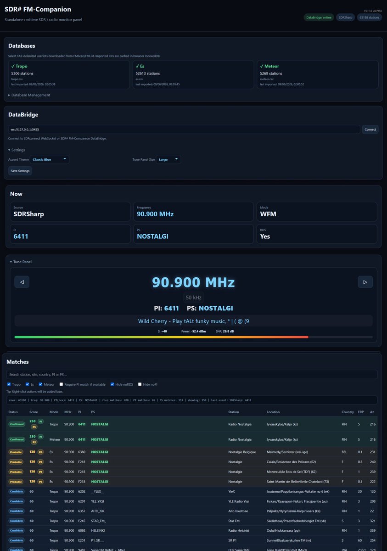Click the Aito Iskelmae station cell
This screenshot has height=551, width=387.
pos(238,511)
